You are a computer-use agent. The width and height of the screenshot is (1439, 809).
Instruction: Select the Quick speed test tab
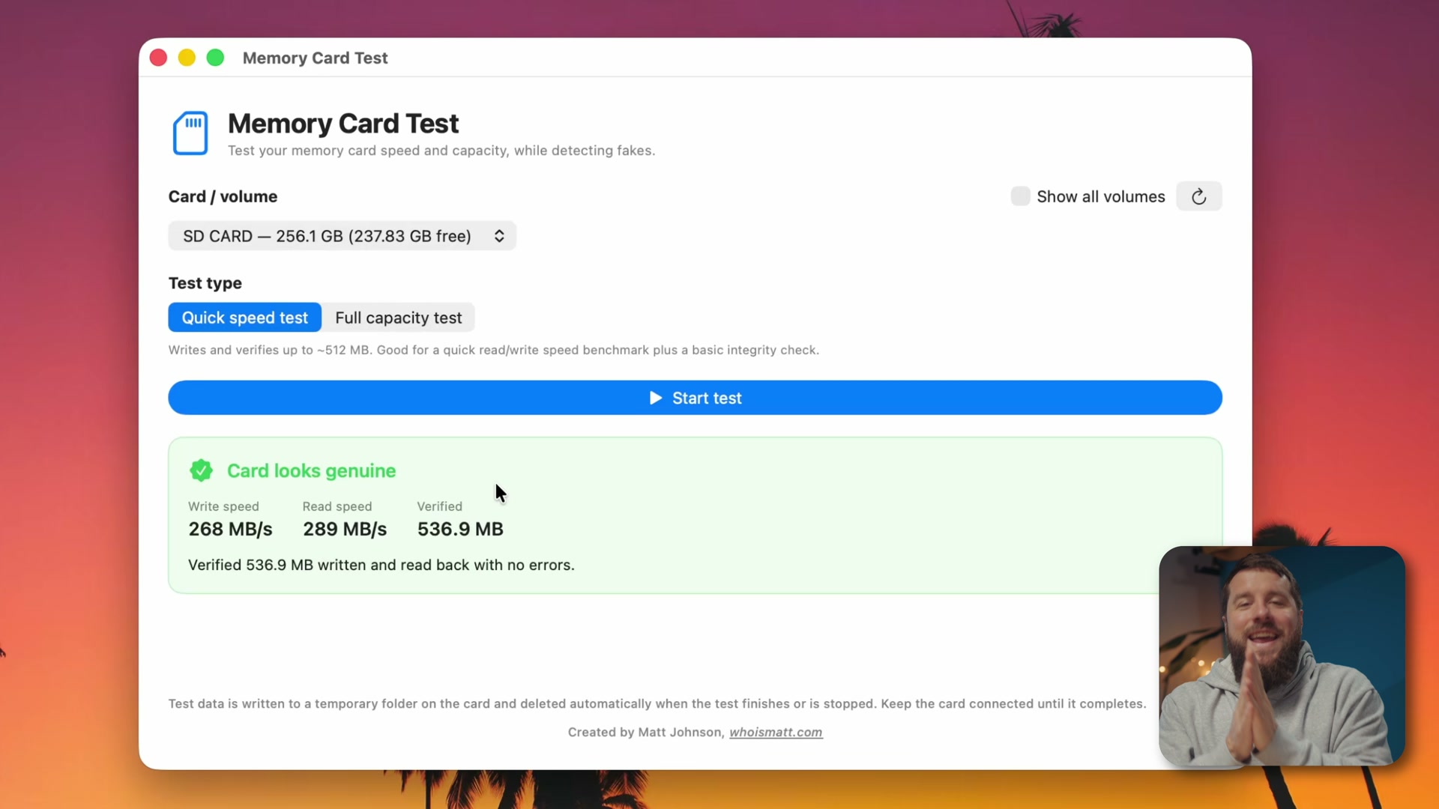(245, 318)
